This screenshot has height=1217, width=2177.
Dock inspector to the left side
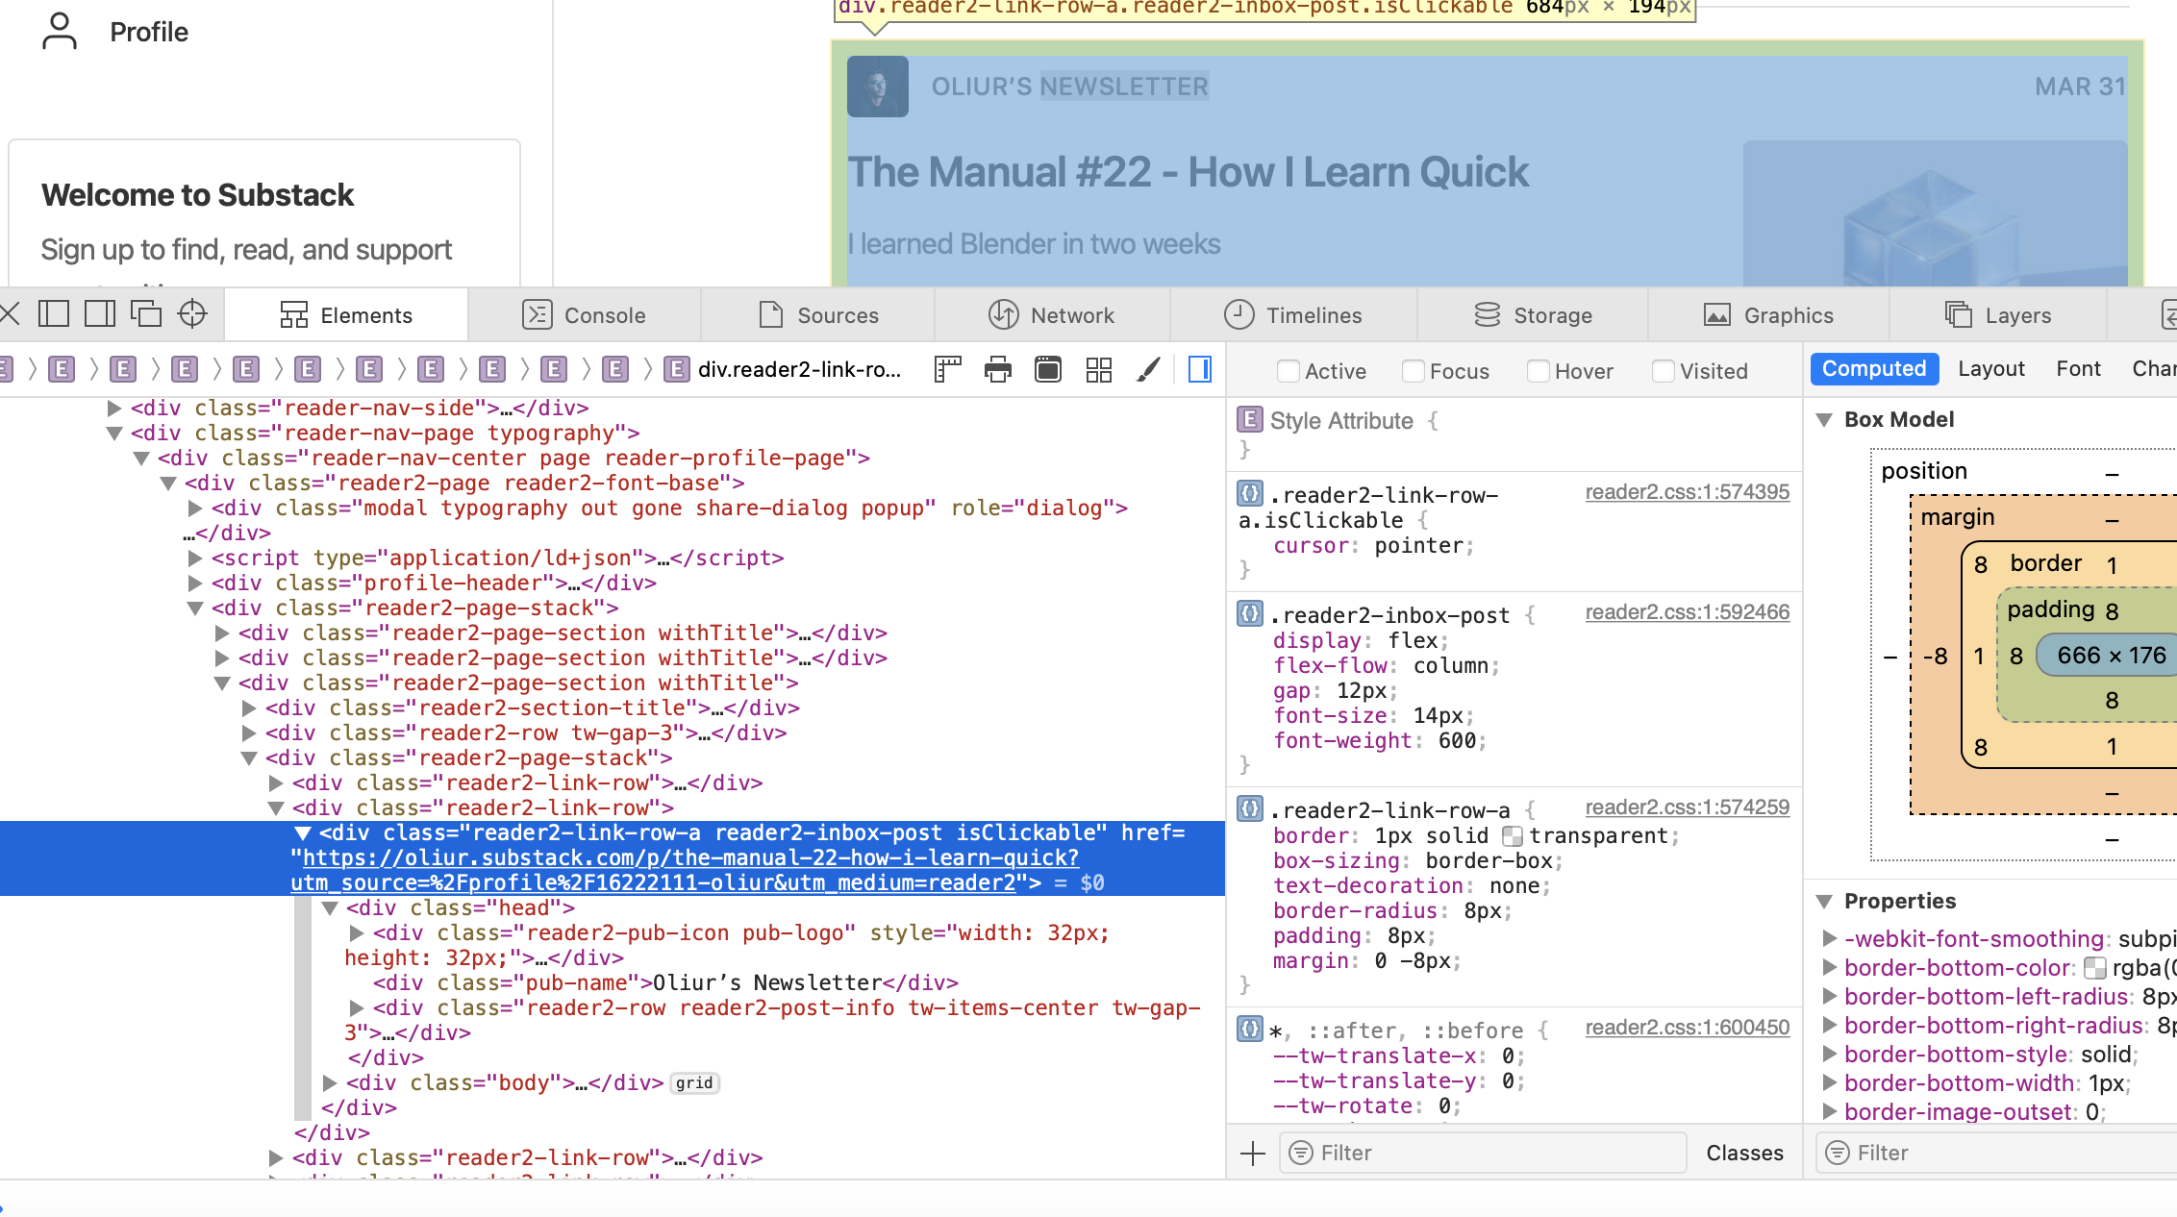(x=54, y=314)
